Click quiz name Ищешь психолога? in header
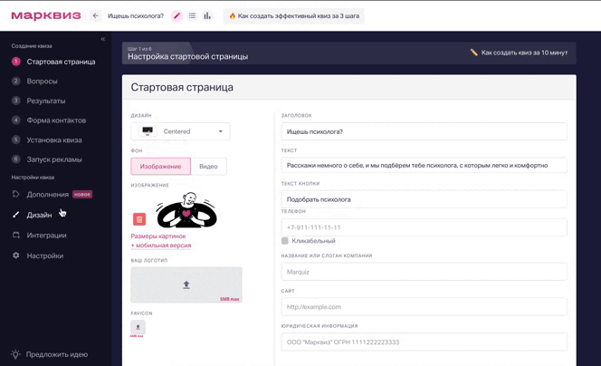The height and width of the screenshot is (366, 601). point(136,16)
